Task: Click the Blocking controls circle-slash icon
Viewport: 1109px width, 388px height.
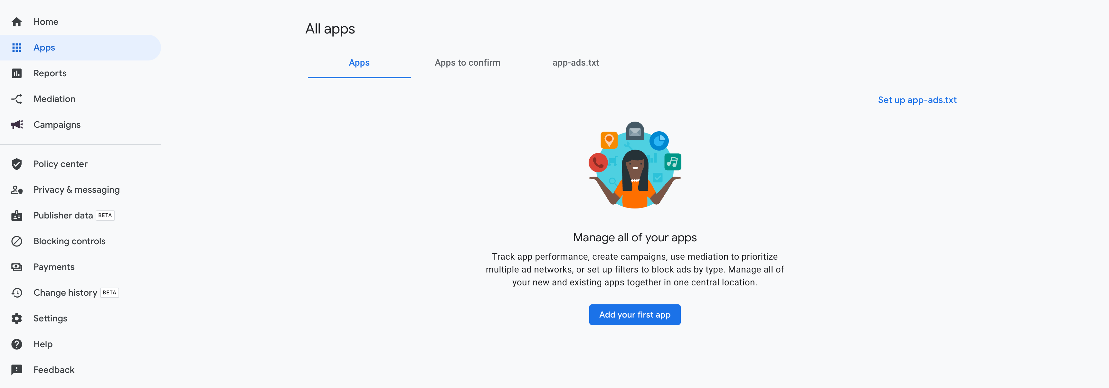Action: [x=17, y=241]
